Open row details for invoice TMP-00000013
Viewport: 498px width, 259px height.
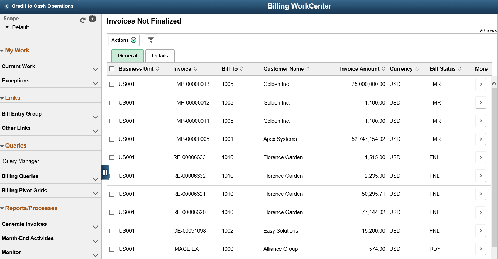point(480,84)
